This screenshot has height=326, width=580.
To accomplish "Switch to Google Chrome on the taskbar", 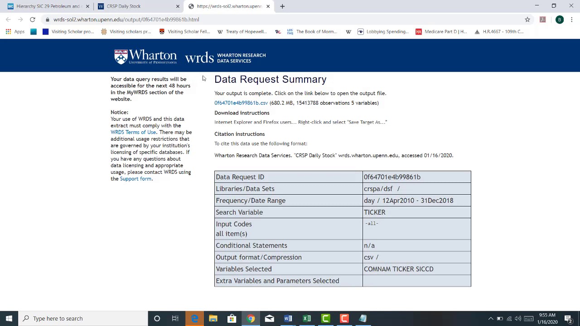I will pyautogui.click(x=251, y=318).
